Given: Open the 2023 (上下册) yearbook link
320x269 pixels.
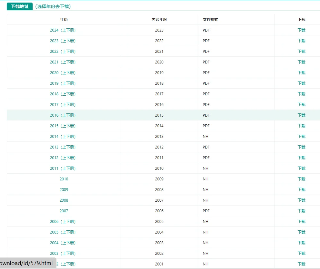Looking at the screenshot, I should click(x=63, y=41).
